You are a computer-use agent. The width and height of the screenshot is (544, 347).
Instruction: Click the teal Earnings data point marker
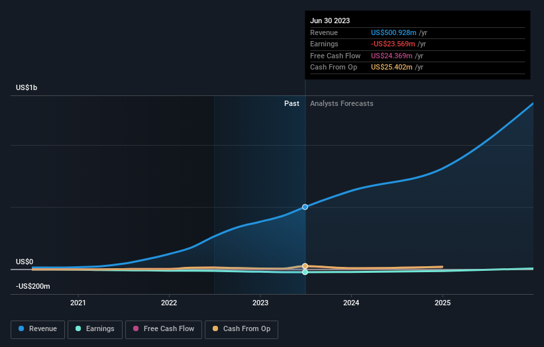pos(305,272)
